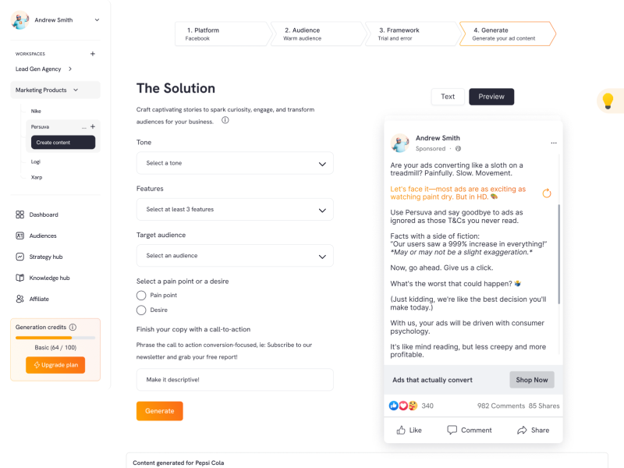624x468 pixels.
Task: Click the call-to-action text input field
Action: 235,380
